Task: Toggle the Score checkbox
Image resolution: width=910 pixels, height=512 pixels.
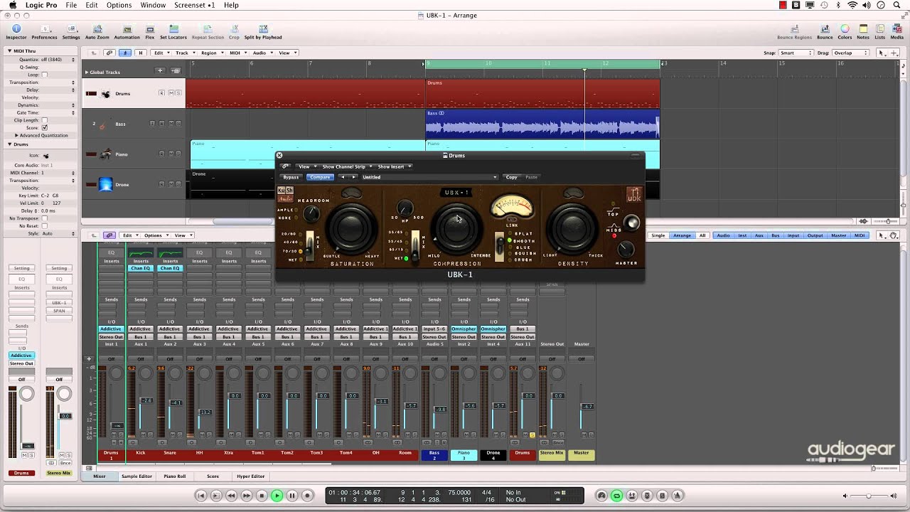Action: (x=44, y=127)
